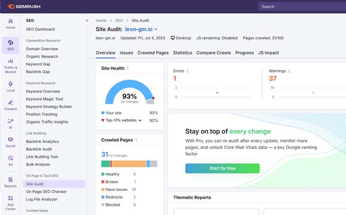Switch to the Issues tab
Image resolution: width=346 pixels, height=215 pixels.
point(126,53)
